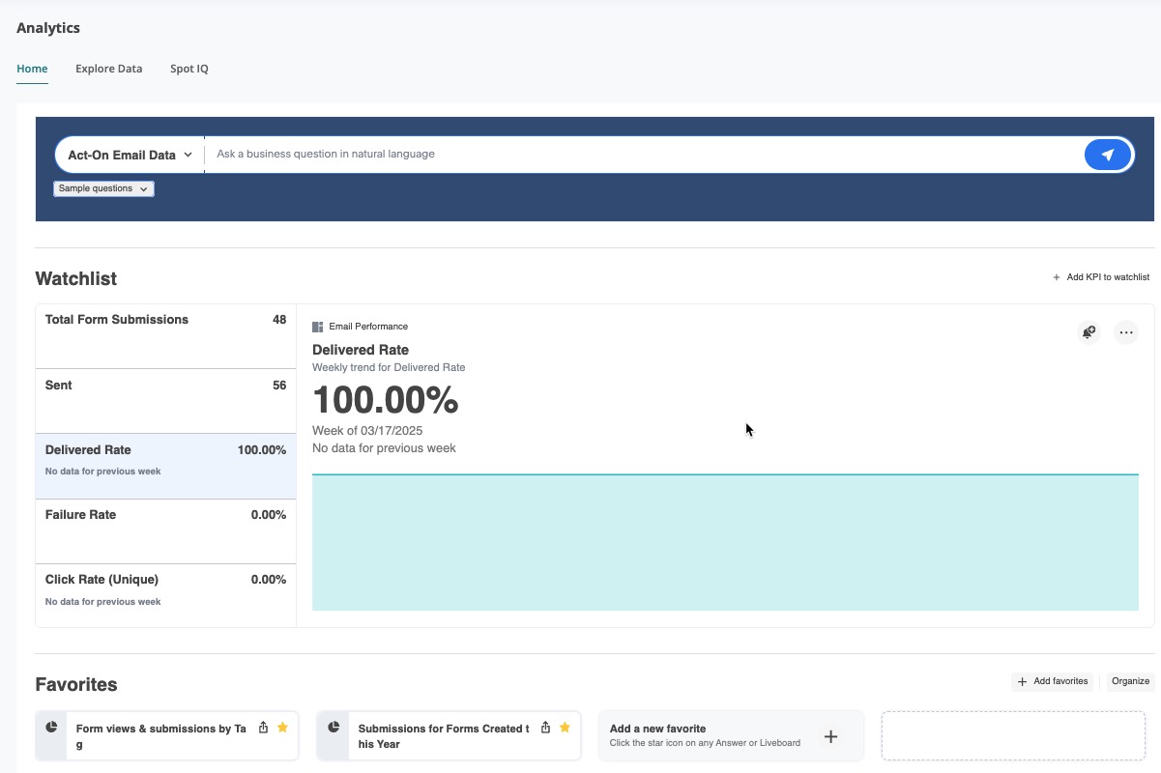Image resolution: width=1161 pixels, height=773 pixels.
Task: Click the Email Performance liveboard icon
Action: click(318, 327)
